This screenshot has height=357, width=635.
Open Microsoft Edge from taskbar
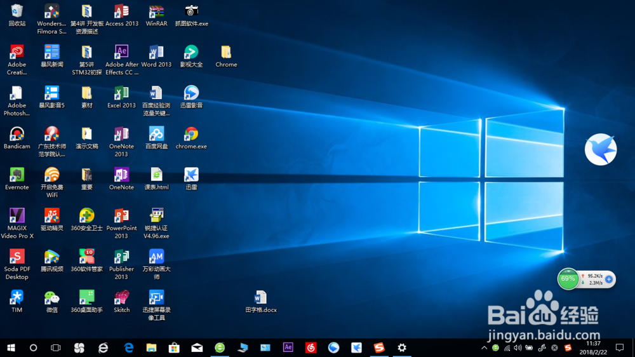coord(129,347)
